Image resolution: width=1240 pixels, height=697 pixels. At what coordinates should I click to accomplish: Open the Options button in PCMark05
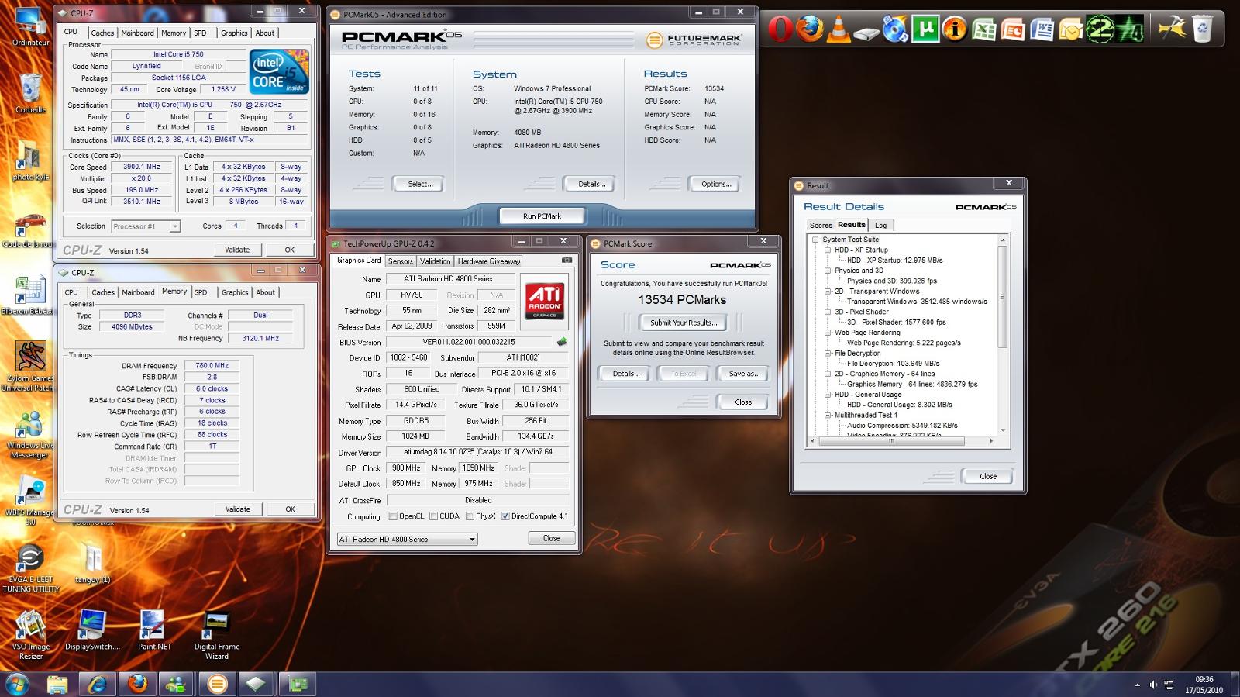click(x=716, y=184)
